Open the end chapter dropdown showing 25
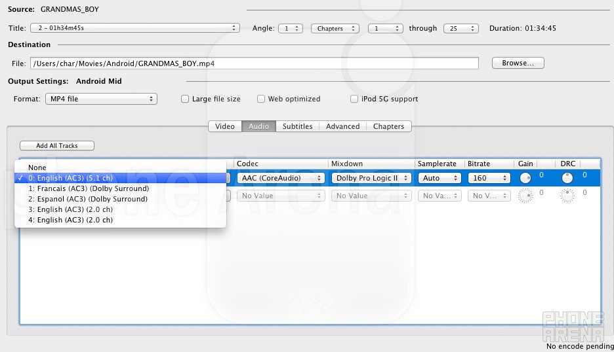Screen dimensions: 614x352 pyautogui.click(x=461, y=29)
